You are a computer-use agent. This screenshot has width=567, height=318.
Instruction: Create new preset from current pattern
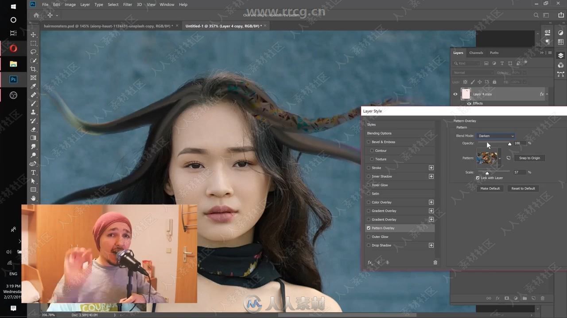point(509,158)
